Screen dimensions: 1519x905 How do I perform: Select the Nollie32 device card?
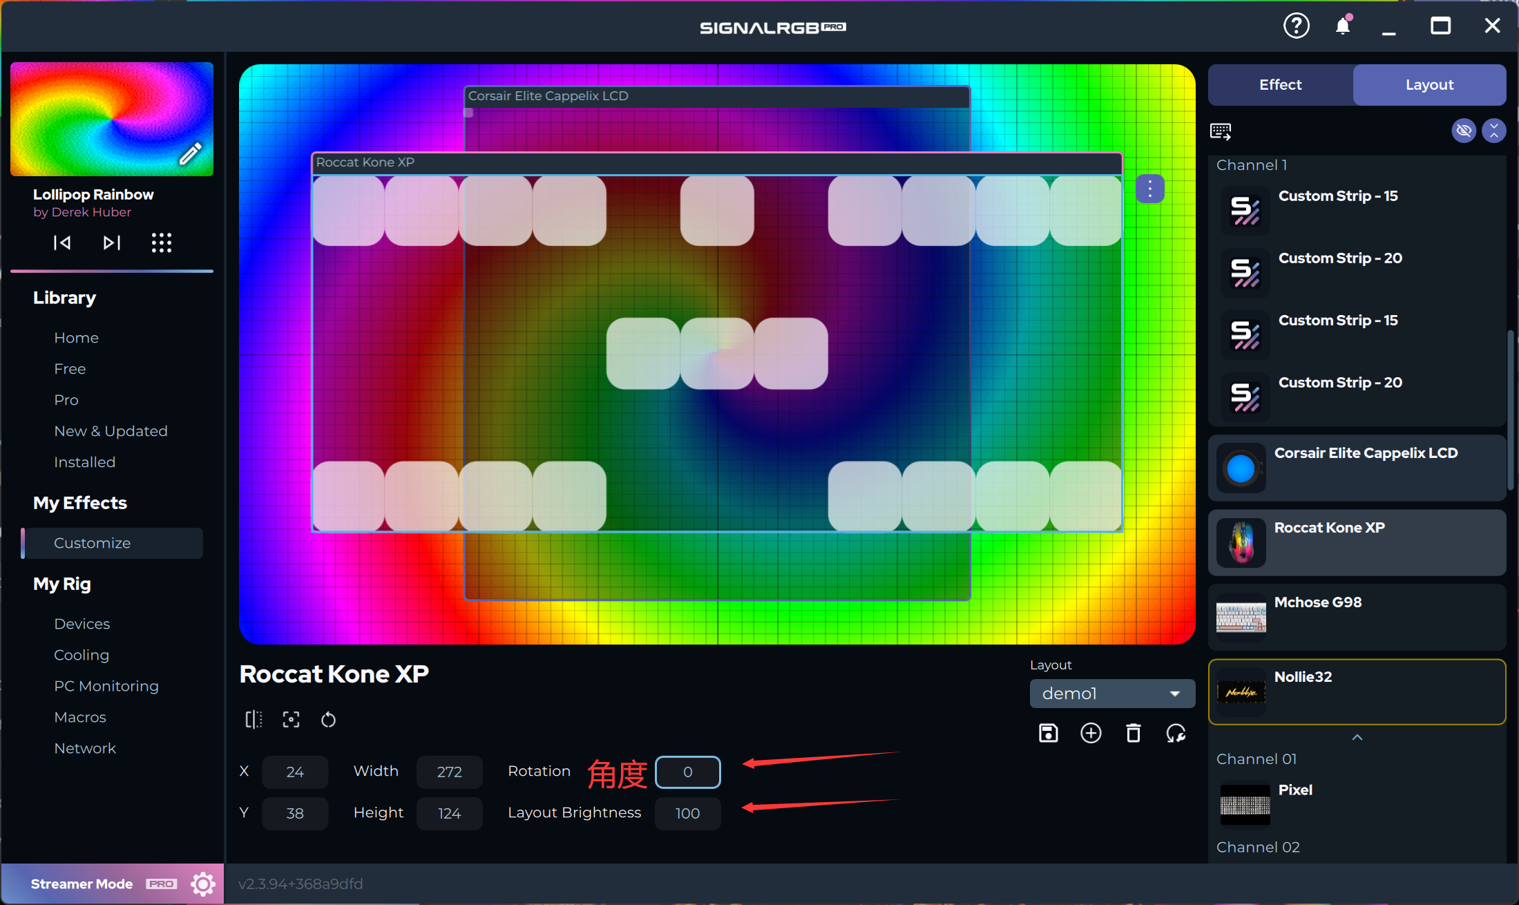[1357, 692]
